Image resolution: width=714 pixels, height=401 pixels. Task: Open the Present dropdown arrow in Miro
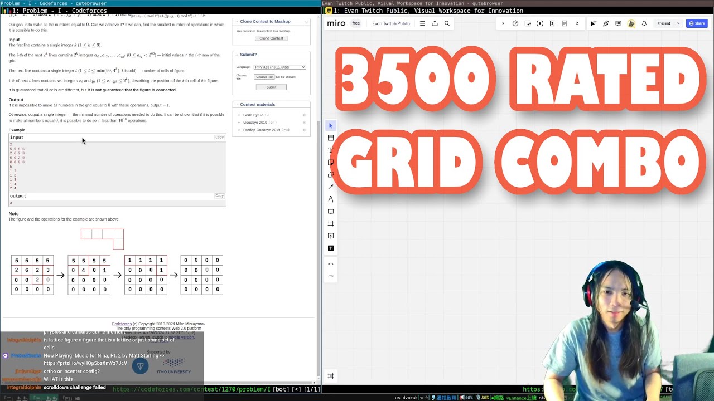tap(678, 23)
